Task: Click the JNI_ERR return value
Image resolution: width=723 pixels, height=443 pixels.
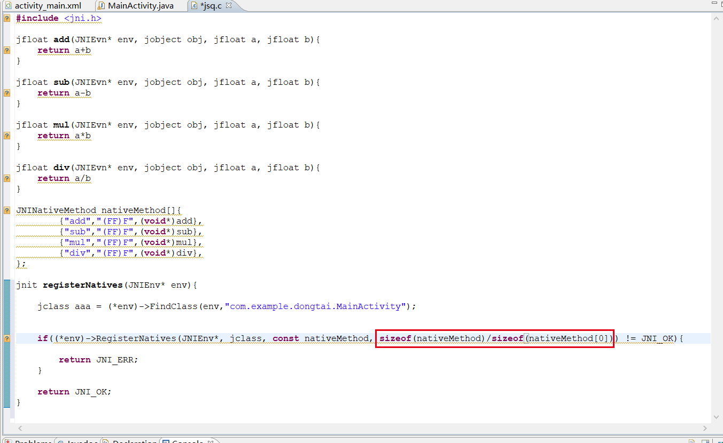Action: [x=115, y=360]
